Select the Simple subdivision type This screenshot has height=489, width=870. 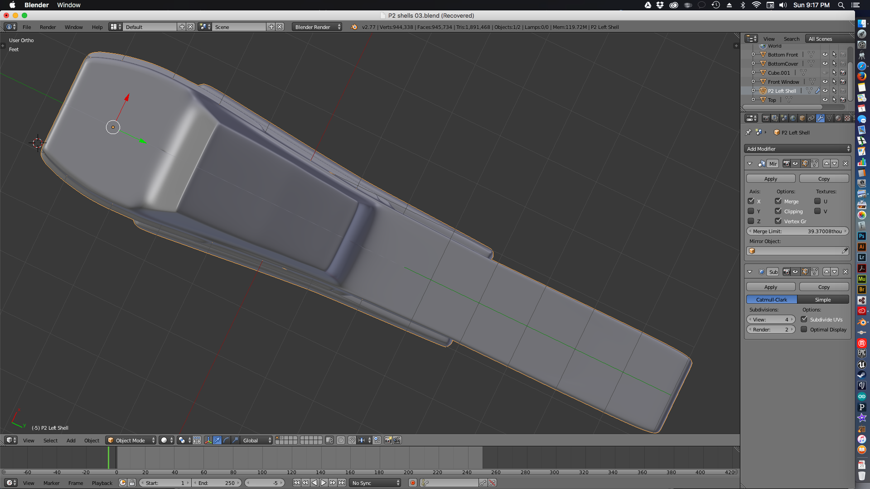[823, 299]
